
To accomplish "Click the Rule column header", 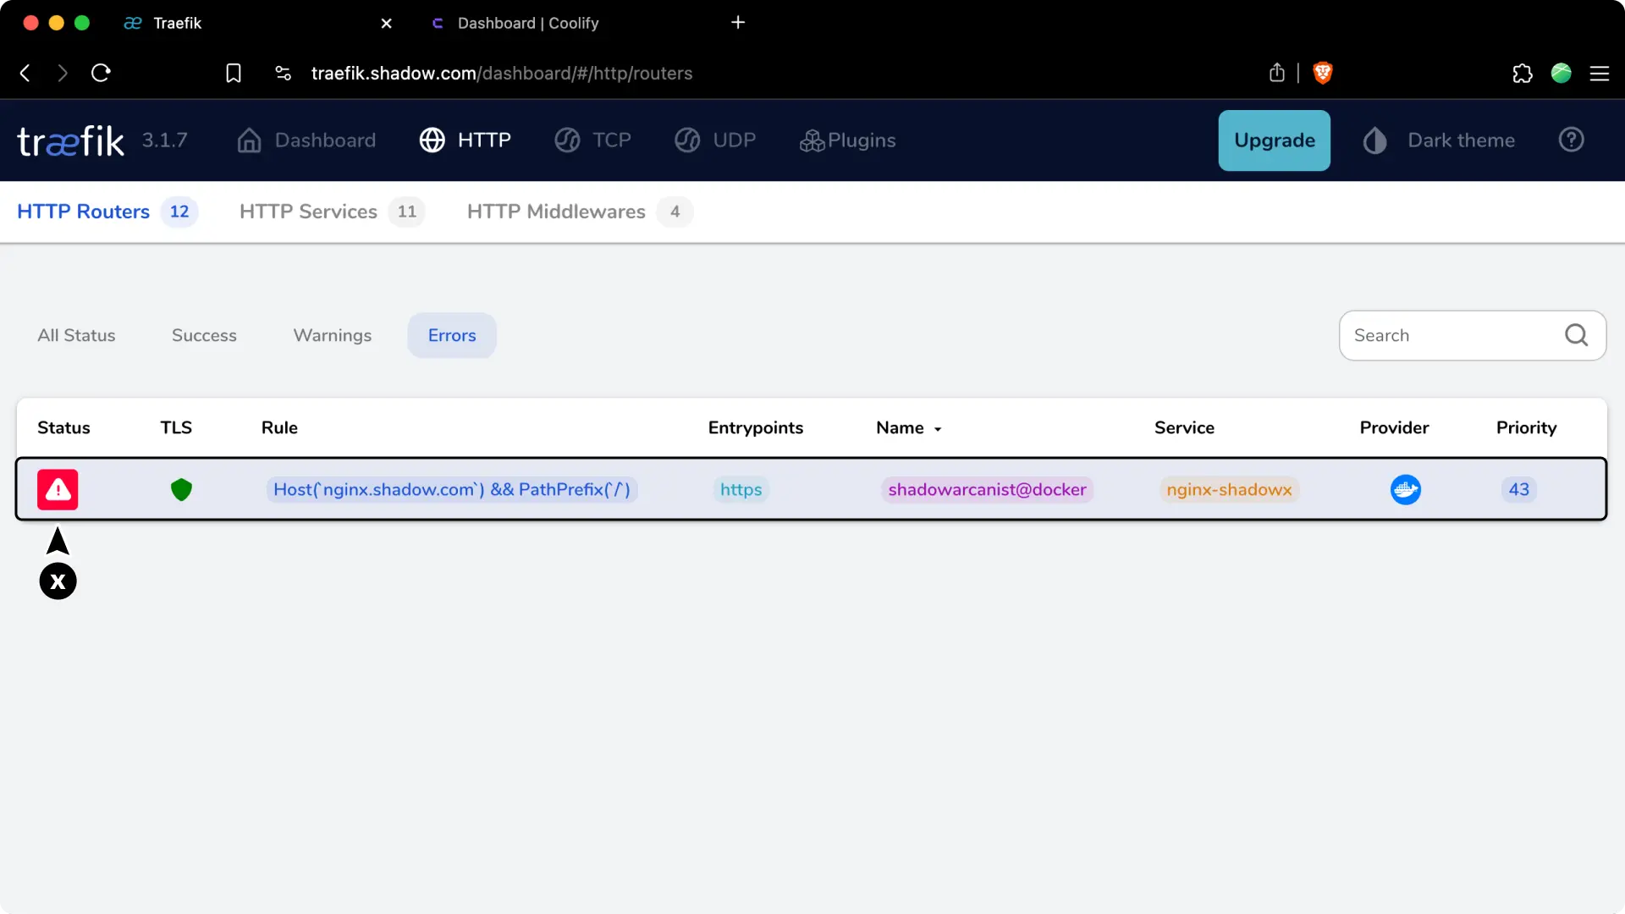I will (x=279, y=427).
